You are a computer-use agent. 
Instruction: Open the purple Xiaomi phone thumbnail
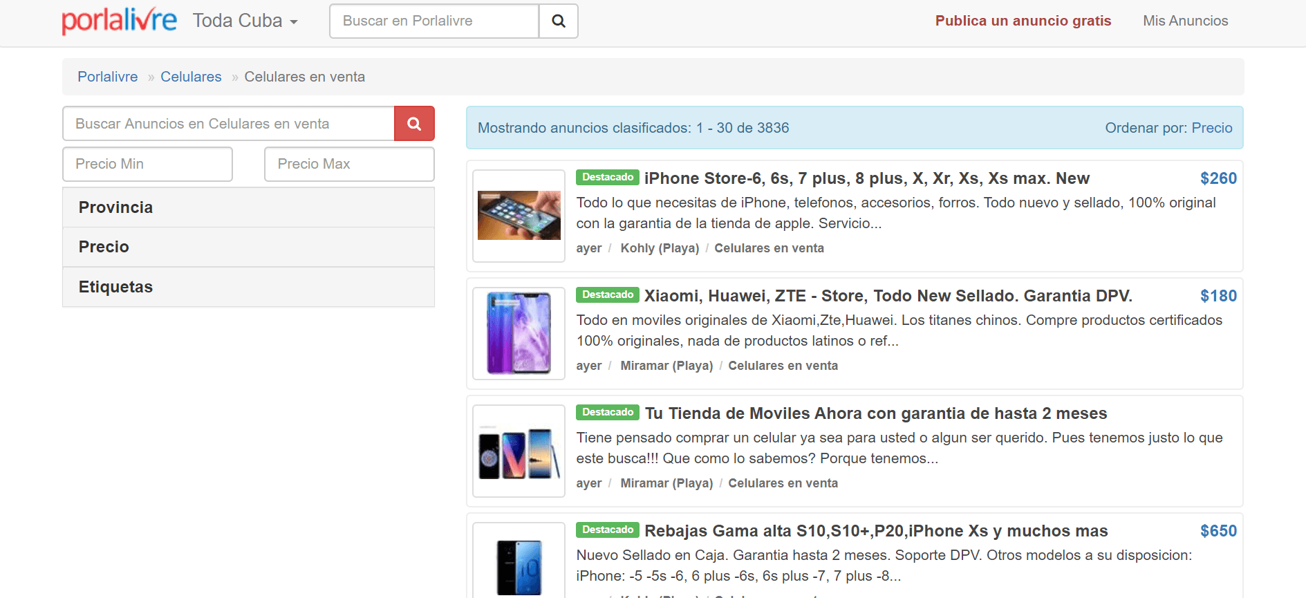pyautogui.click(x=519, y=333)
